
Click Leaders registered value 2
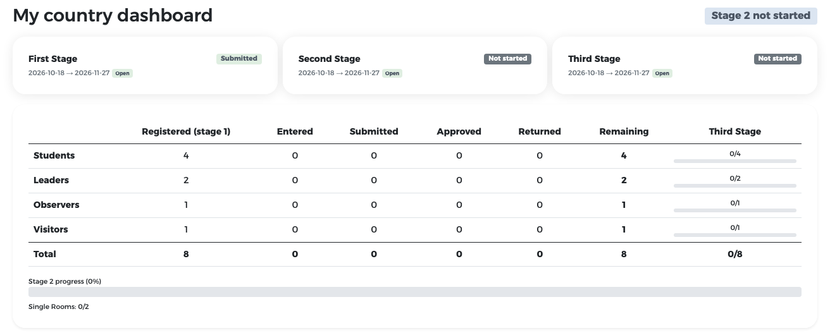186,180
